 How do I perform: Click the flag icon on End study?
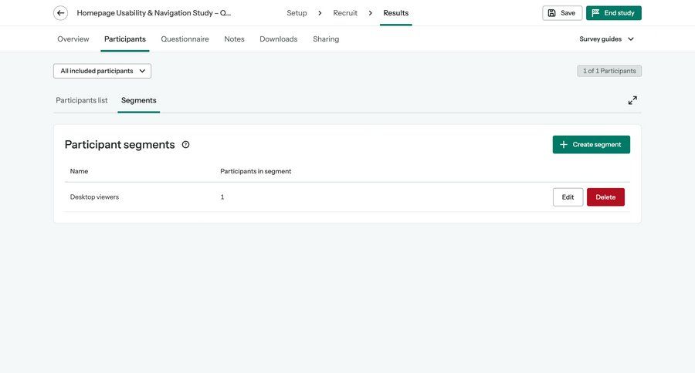tap(595, 13)
